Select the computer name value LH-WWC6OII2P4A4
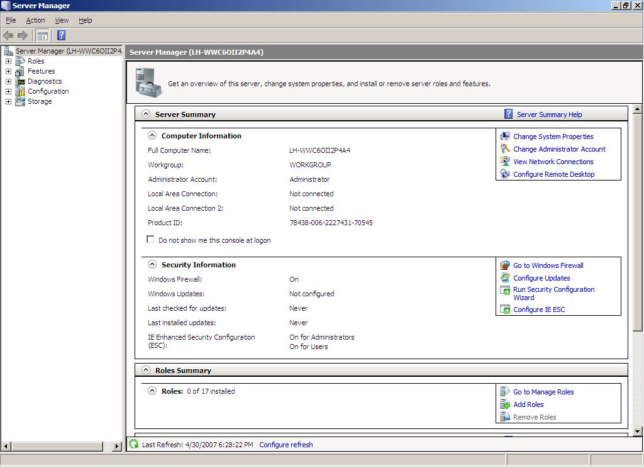The height and width of the screenshot is (468, 644). click(320, 150)
